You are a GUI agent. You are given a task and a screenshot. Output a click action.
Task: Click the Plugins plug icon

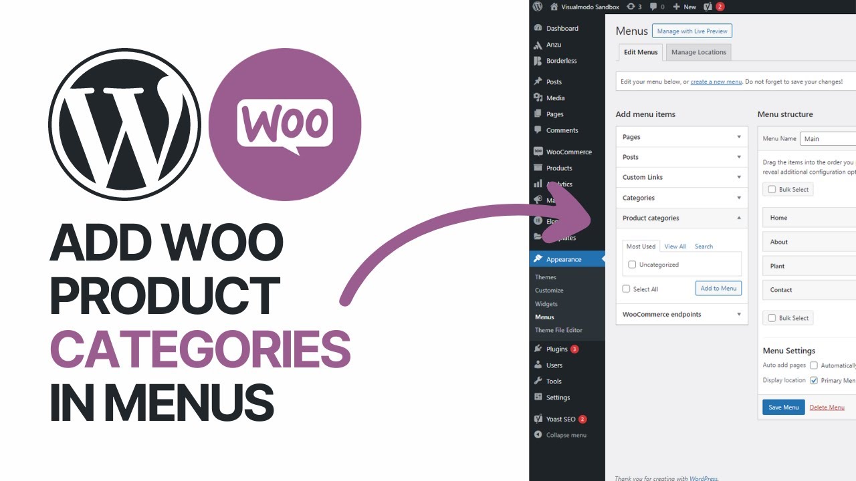click(x=538, y=349)
